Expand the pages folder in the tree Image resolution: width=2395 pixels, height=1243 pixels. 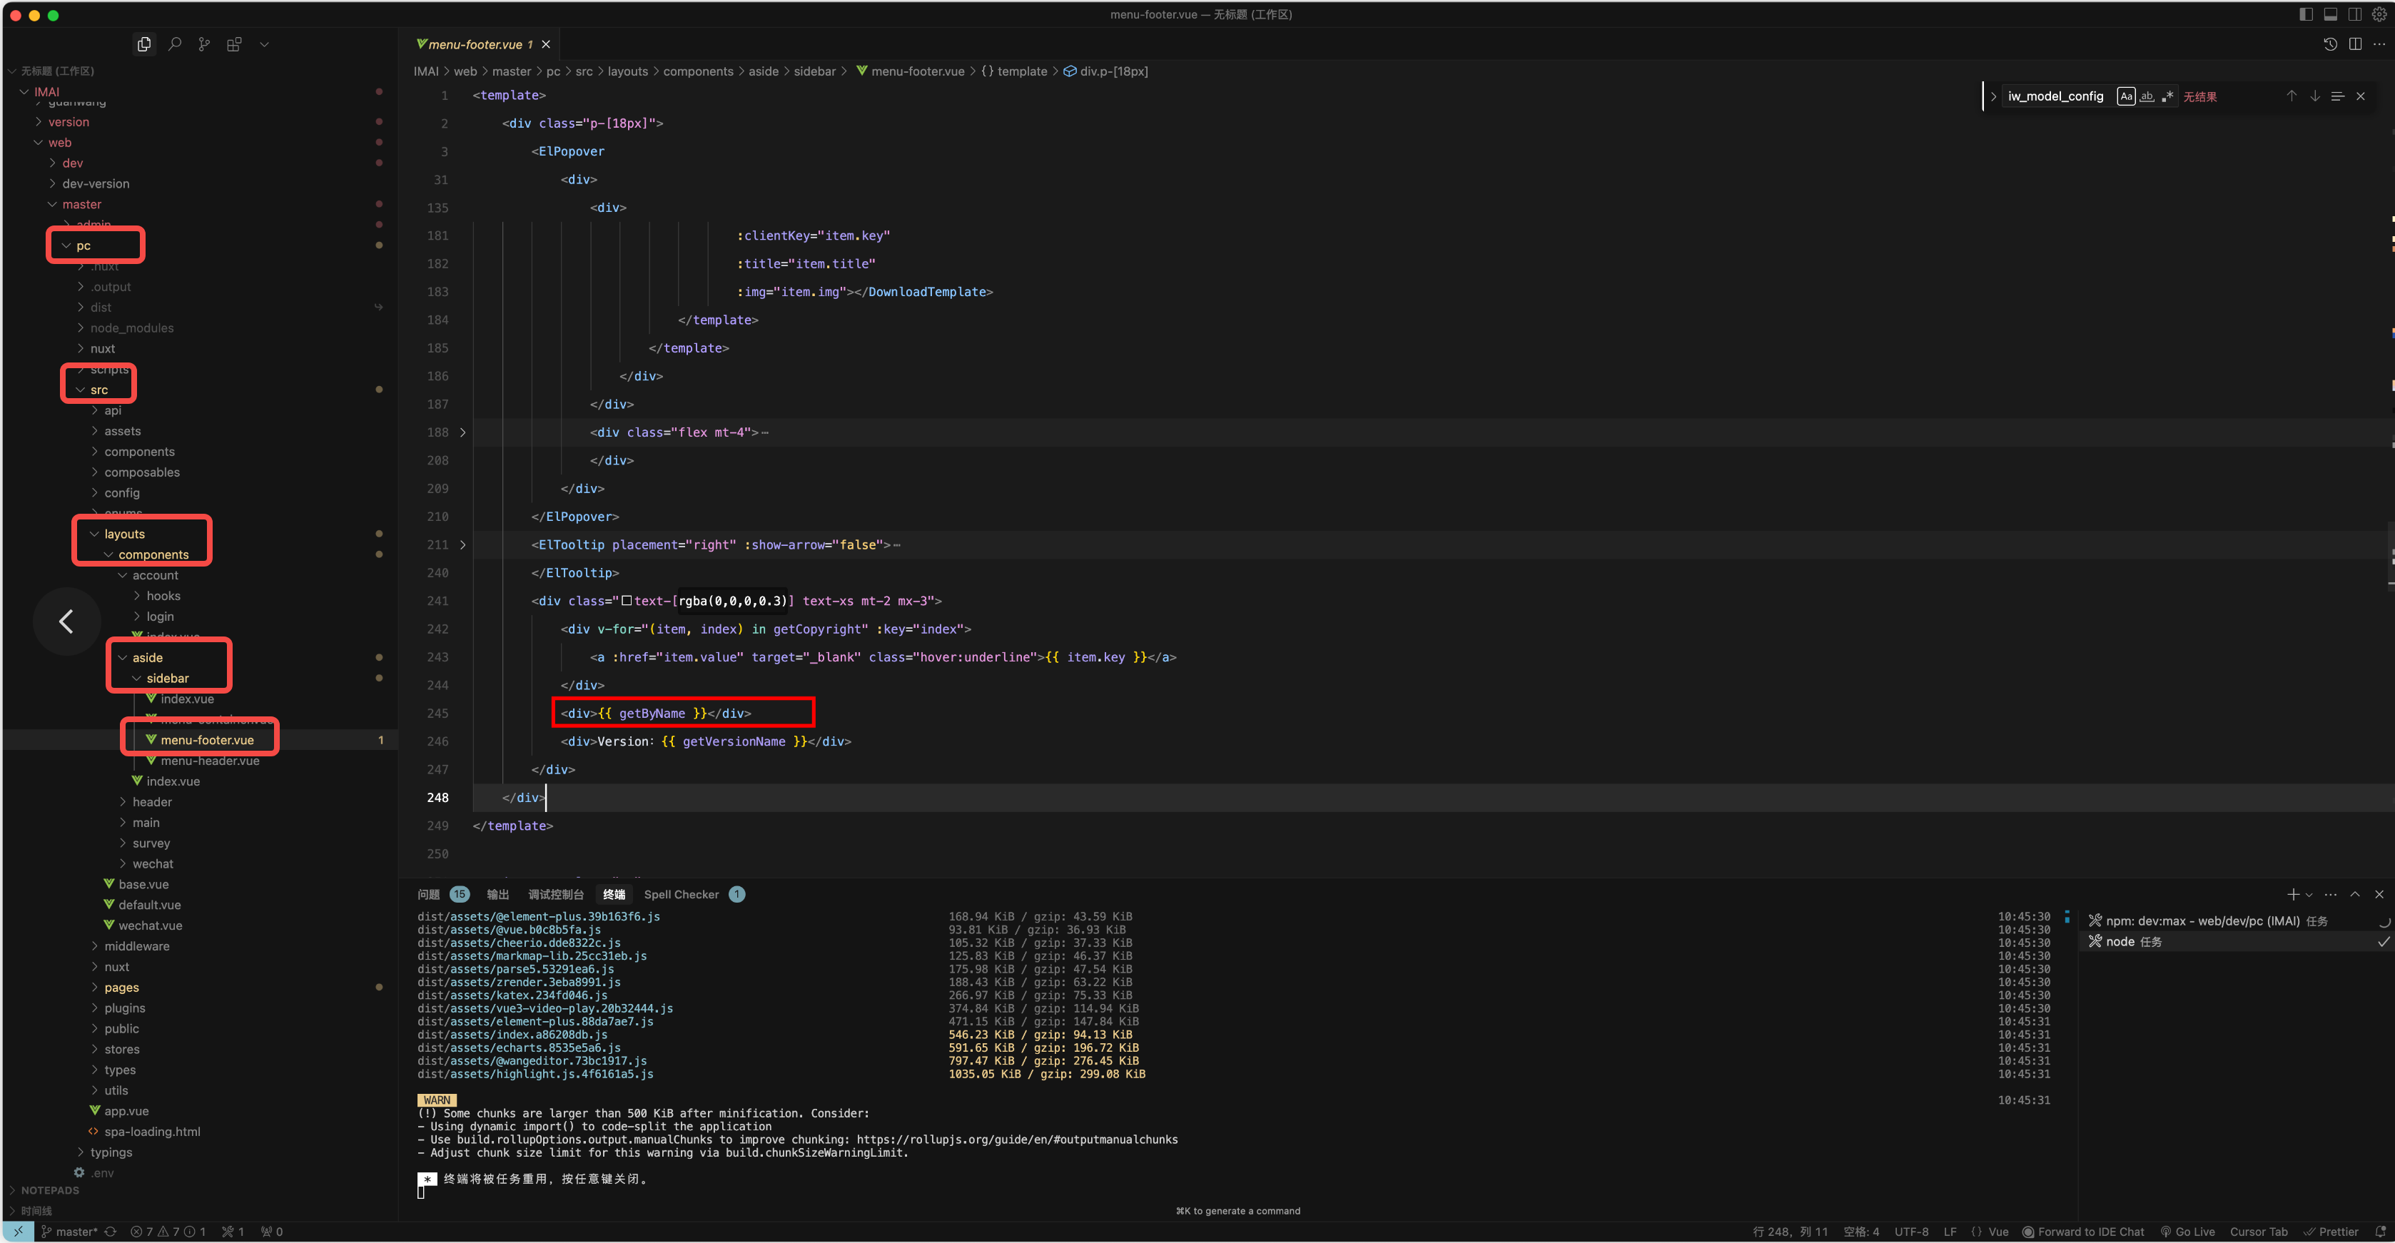(122, 988)
